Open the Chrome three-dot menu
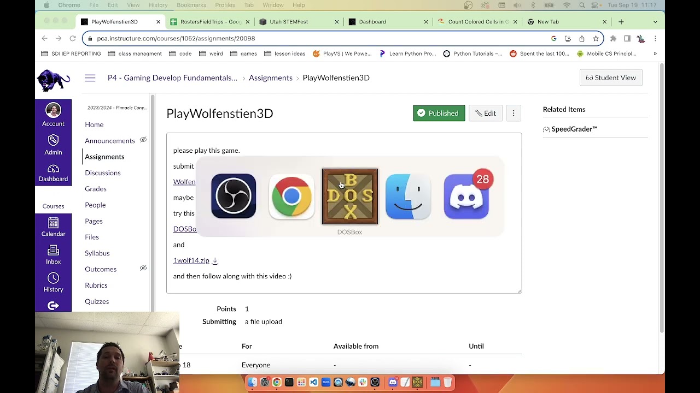This screenshot has width=700, height=393. tap(655, 38)
